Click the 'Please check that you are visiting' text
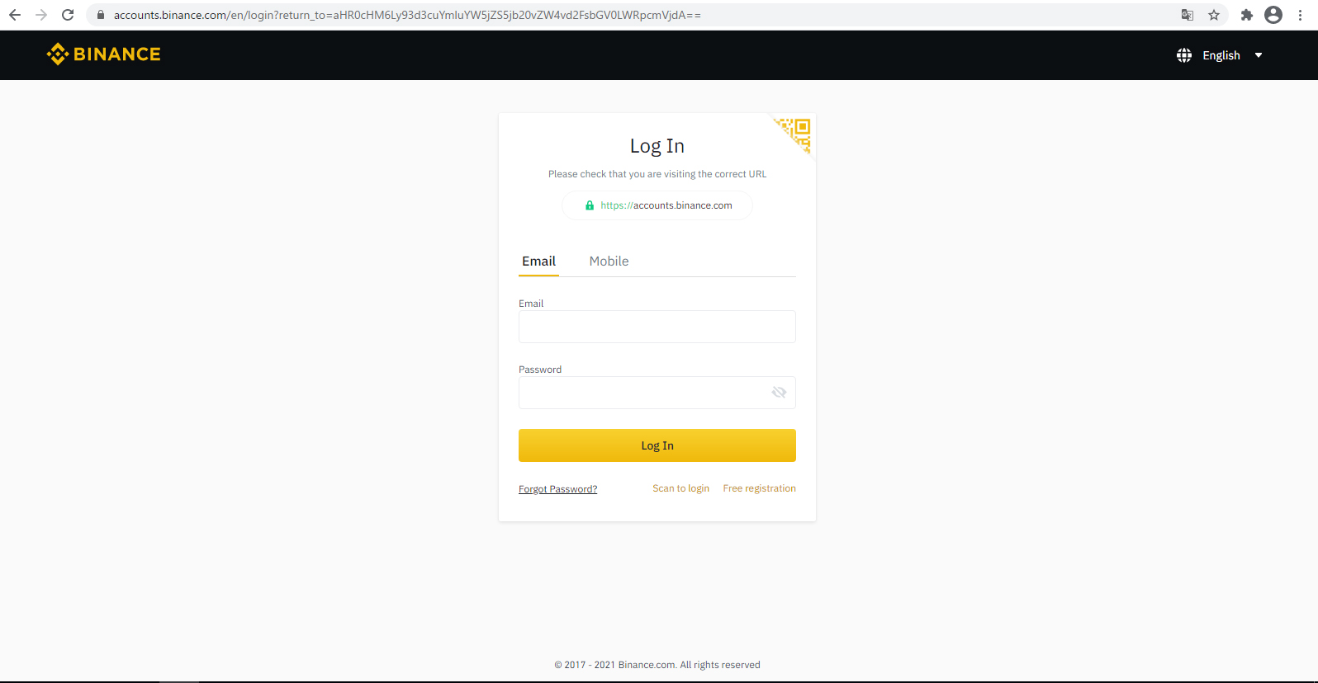The width and height of the screenshot is (1318, 683). click(x=657, y=174)
